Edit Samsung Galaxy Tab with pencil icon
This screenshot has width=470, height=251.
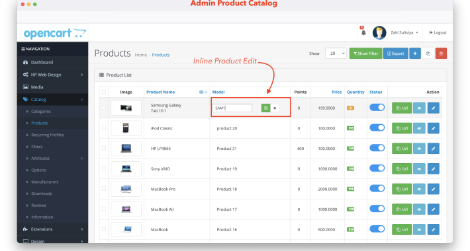433,108
